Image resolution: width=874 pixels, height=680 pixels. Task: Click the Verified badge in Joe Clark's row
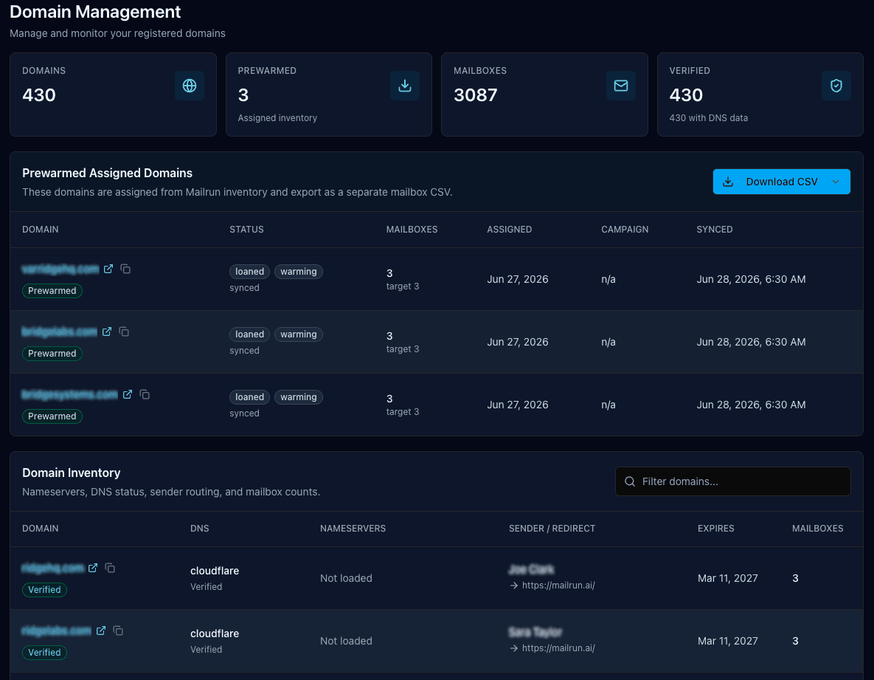(44, 590)
